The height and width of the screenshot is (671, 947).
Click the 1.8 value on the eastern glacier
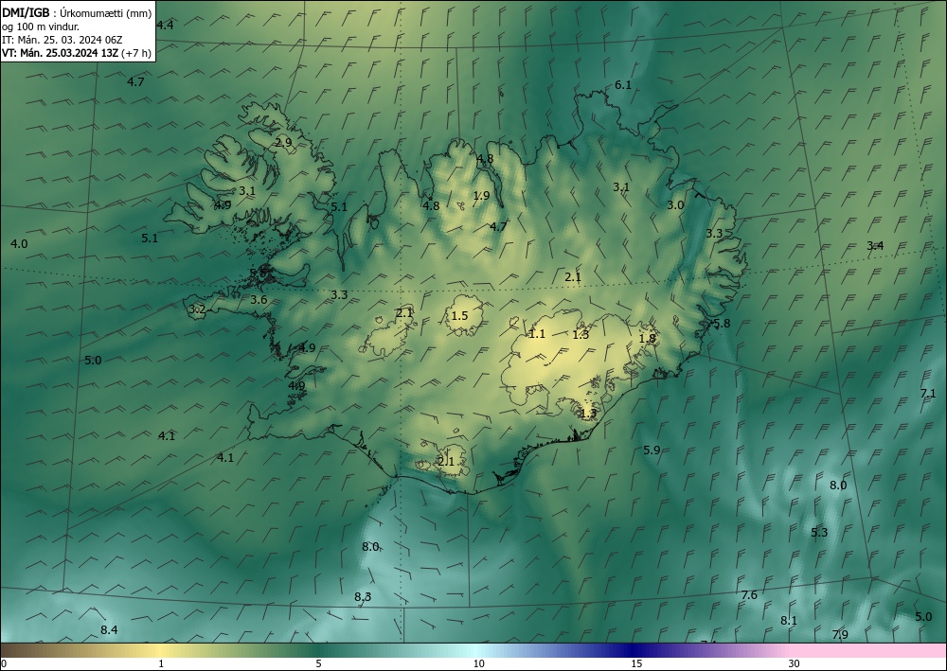tap(648, 339)
